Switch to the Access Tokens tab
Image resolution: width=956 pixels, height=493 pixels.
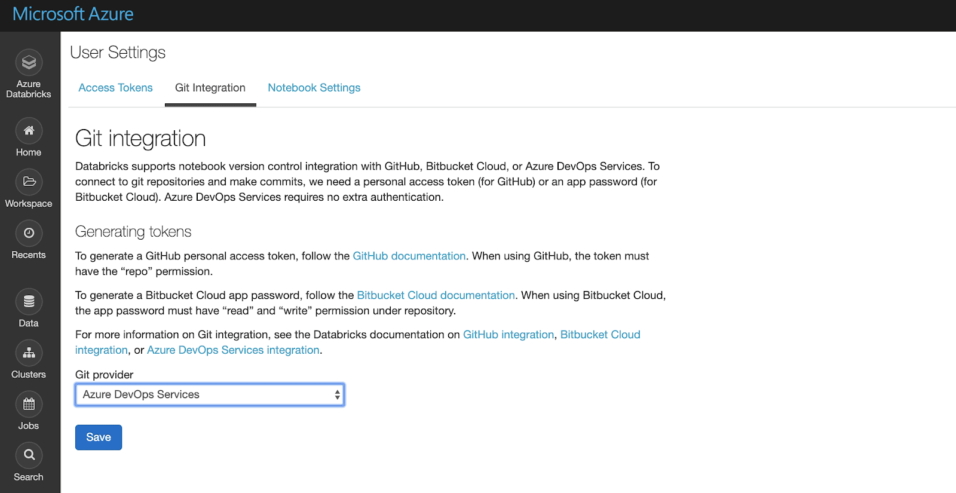pos(115,88)
